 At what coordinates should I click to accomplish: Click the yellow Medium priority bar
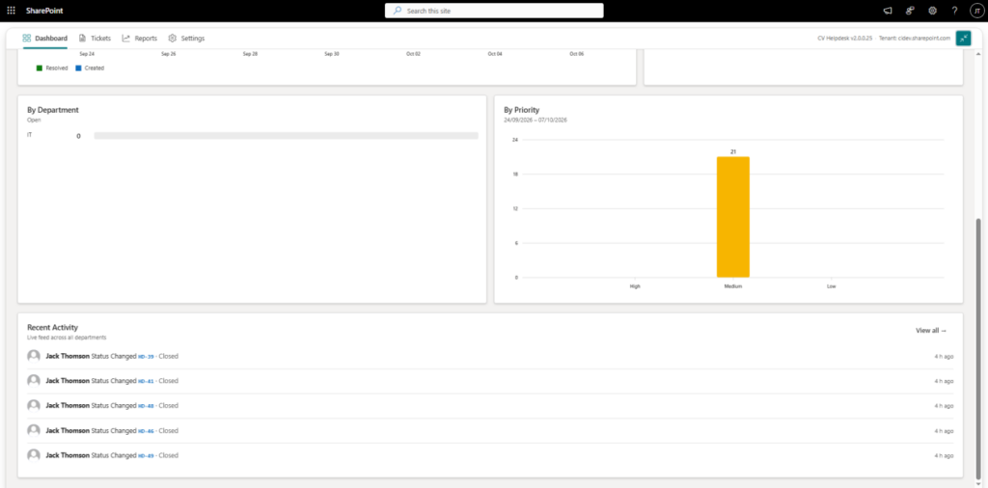(x=733, y=217)
